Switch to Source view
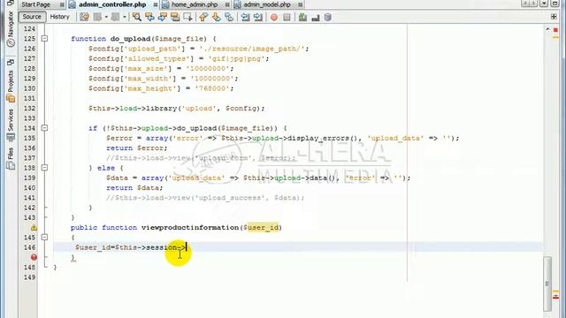 coord(32,17)
